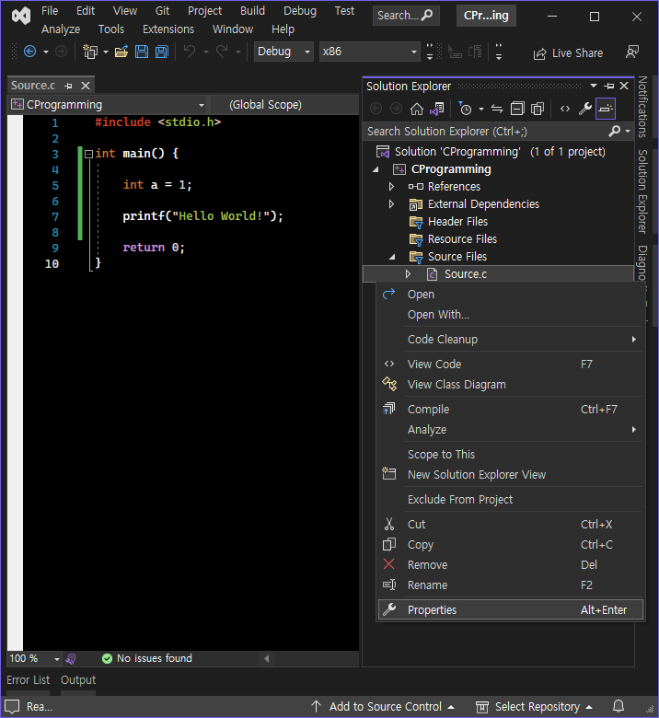659x718 pixels.
Task: Close the Solution Explorer panel
Action: (x=624, y=86)
